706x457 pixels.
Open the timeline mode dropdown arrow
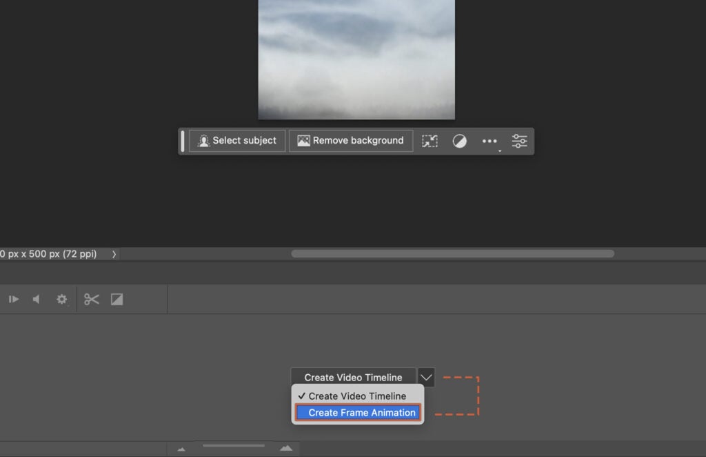[x=425, y=377]
